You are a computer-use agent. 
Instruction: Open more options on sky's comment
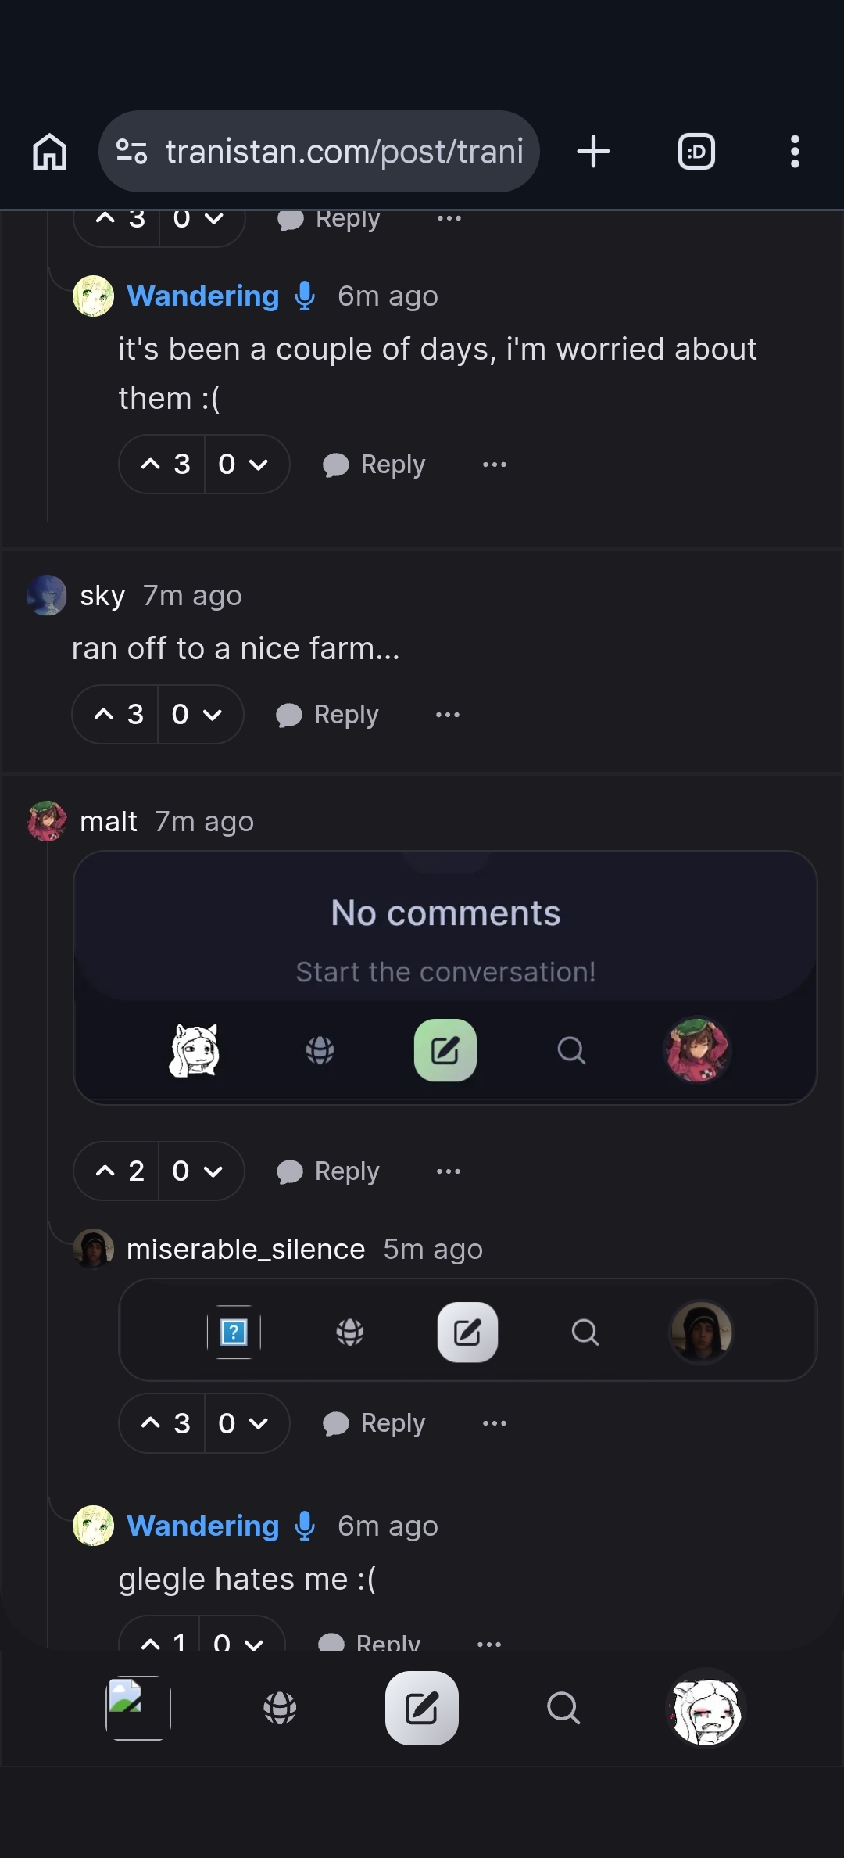448,715
